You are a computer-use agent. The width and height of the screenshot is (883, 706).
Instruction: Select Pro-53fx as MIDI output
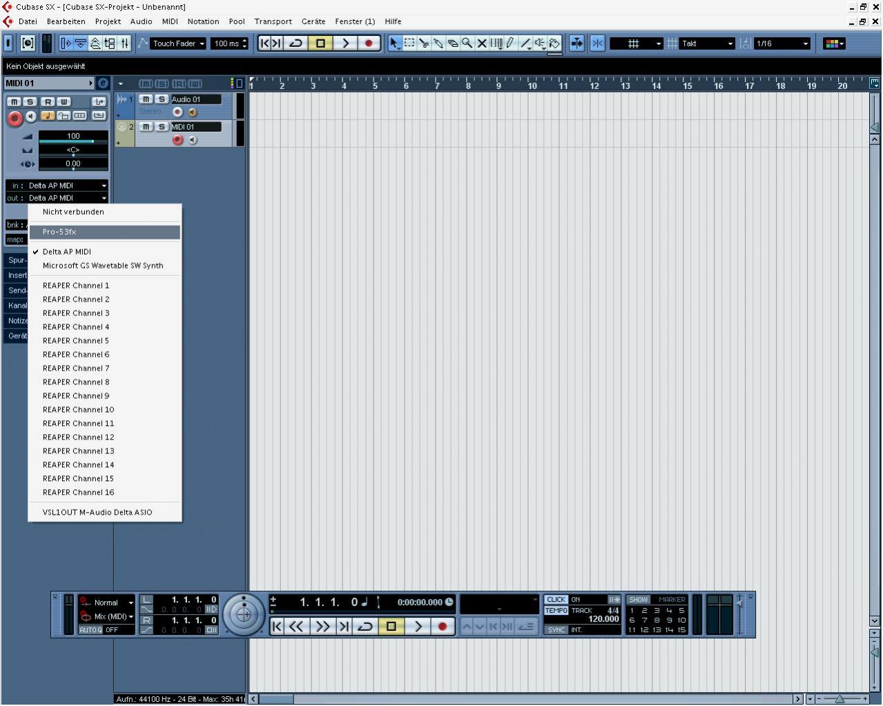coord(105,232)
